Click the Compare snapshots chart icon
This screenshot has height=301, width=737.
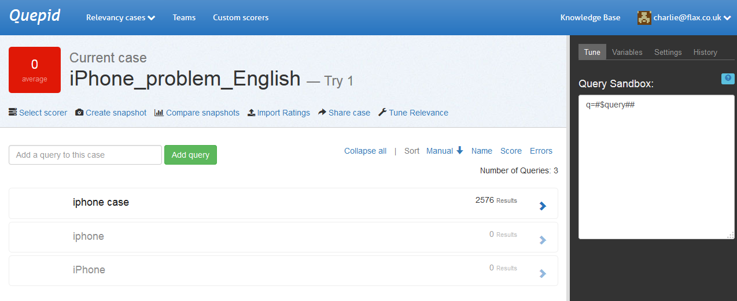[x=159, y=113]
